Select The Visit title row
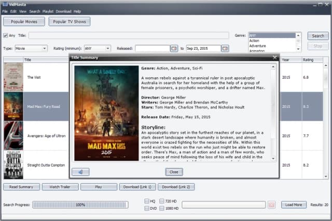 pos(34,77)
